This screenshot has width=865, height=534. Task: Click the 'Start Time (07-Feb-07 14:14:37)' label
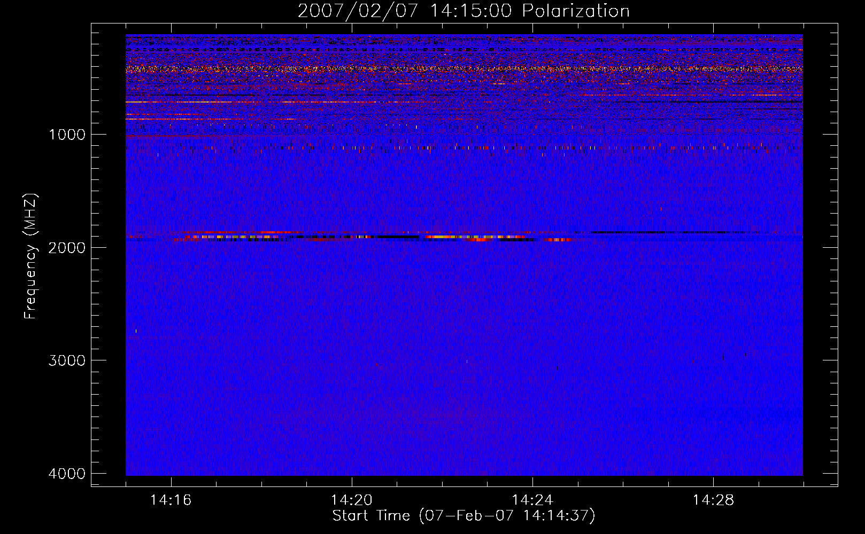coord(464,516)
